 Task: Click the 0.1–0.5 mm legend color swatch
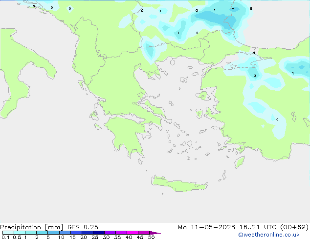pos(8,233)
